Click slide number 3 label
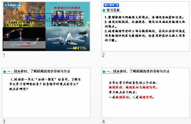This screenshot has width=191, height=124. (4, 122)
